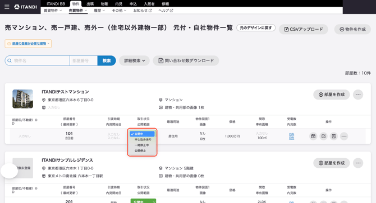The width and height of the screenshot is (376, 203).
Task: Open the more options ellipsis for room 101
Action: pyautogui.click(x=344, y=136)
